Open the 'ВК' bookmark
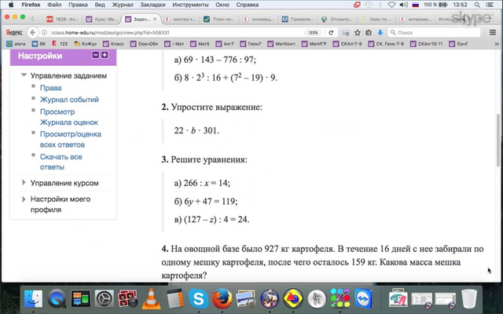 tap(39, 44)
